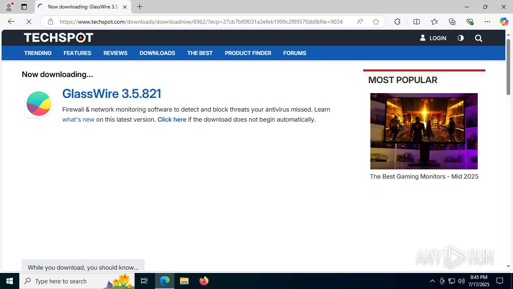Open a new browser tab
The image size is (513, 289).
point(139,7)
